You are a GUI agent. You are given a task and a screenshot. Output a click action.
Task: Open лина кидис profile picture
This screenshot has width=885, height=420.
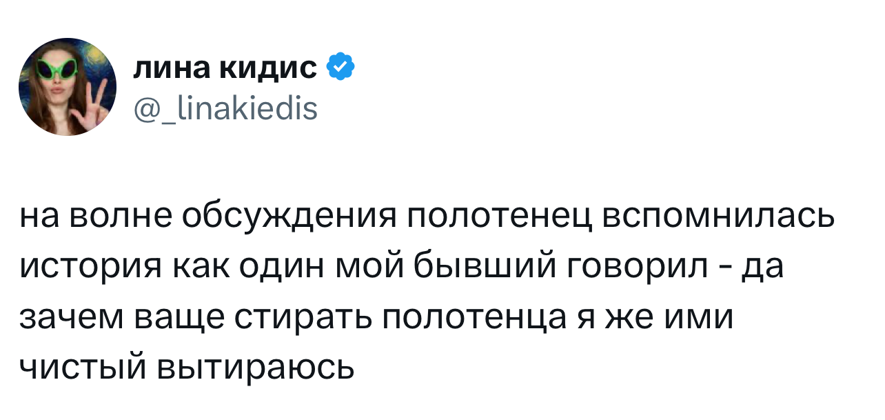pos(68,87)
